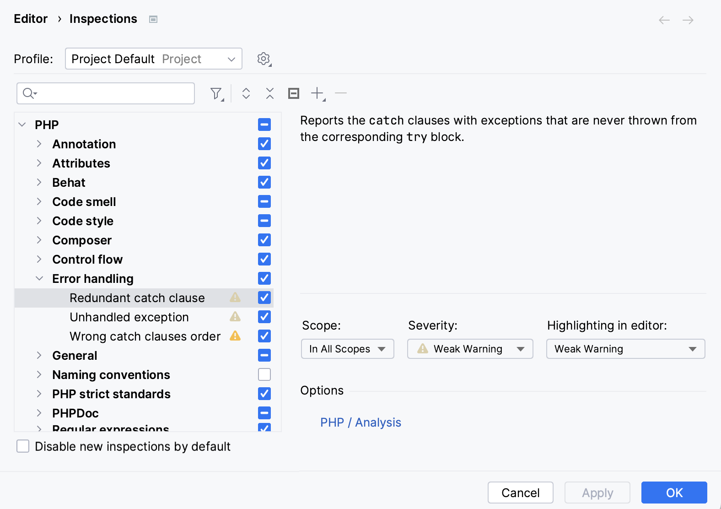Image resolution: width=721 pixels, height=509 pixels.
Task: Expand the Code style inspections group
Action: pyautogui.click(x=39, y=221)
